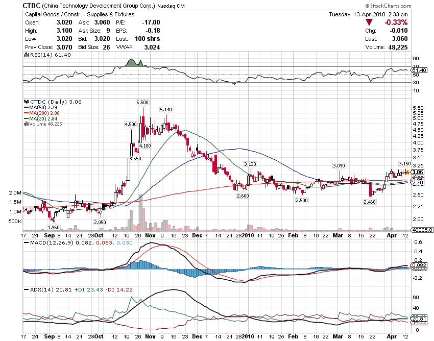The image size is (434, 341).
Task: Click the Chg value -0.010
Action: (x=399, y=31)
